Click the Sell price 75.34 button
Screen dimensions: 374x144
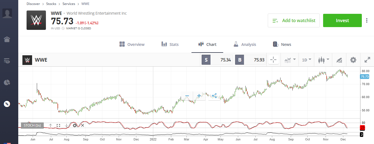(217, 60)
